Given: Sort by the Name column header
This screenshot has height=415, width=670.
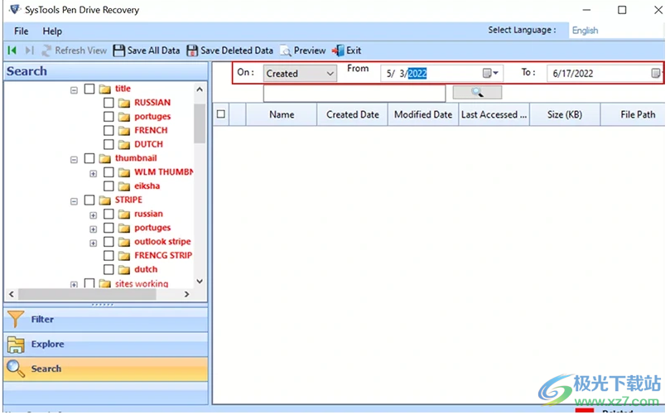Looking at the screenshot, I should coord(282,114).
